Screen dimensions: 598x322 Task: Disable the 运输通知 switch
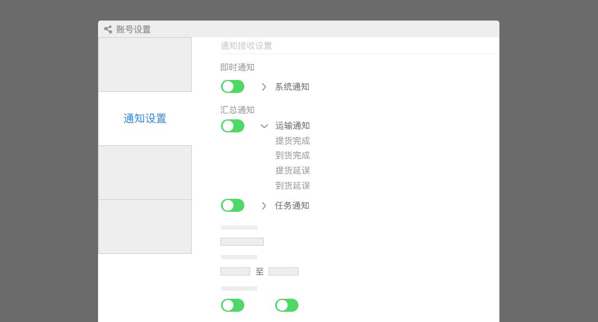pyautogui.click(x=232, y=126)
